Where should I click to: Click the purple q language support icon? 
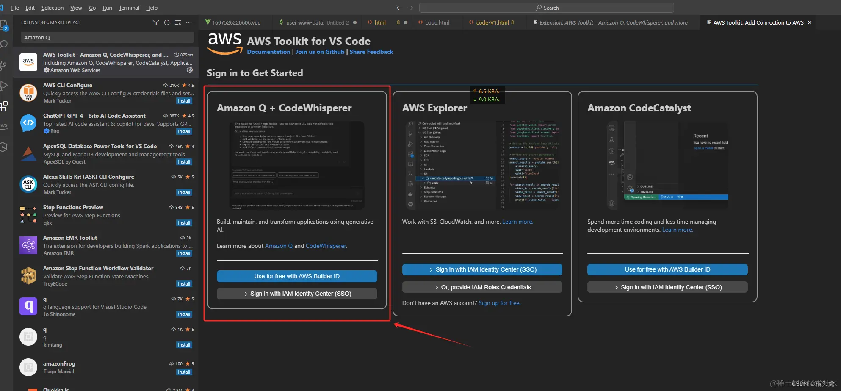pyautogui.click(x=28, y=306)
